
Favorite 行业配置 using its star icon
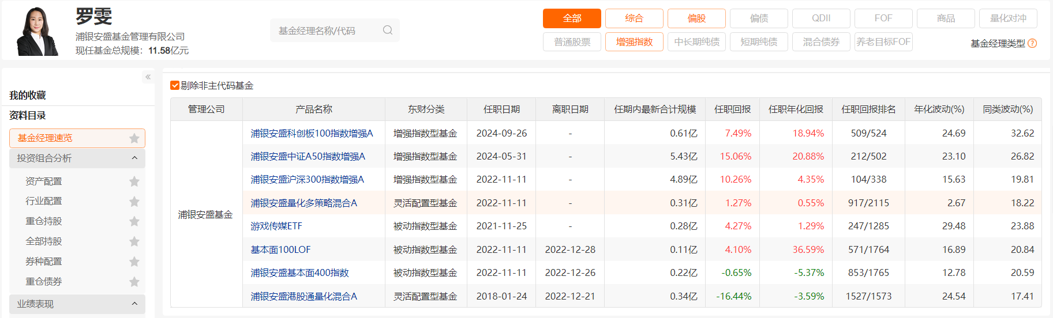tap(134, 202)
